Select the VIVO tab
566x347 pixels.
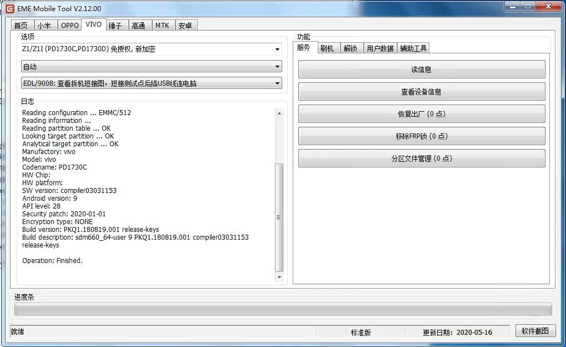point(93,24)
